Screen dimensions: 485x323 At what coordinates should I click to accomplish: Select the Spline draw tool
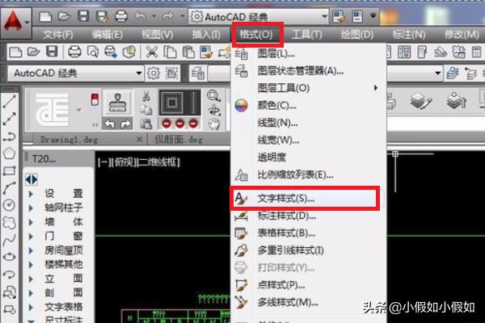pos(9,240)
